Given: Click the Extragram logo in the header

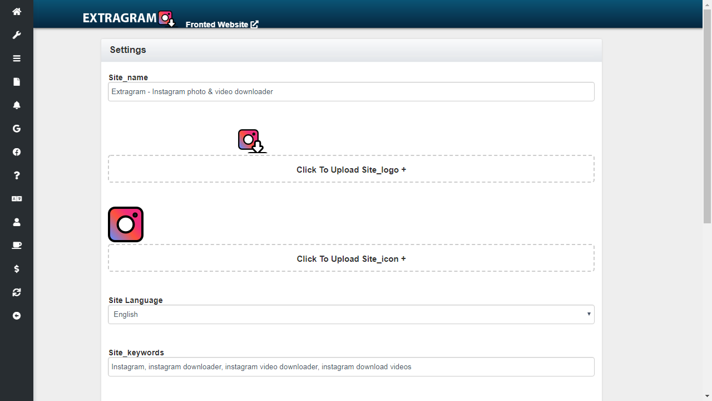Looking at the screenshot, I should (129, 18).
